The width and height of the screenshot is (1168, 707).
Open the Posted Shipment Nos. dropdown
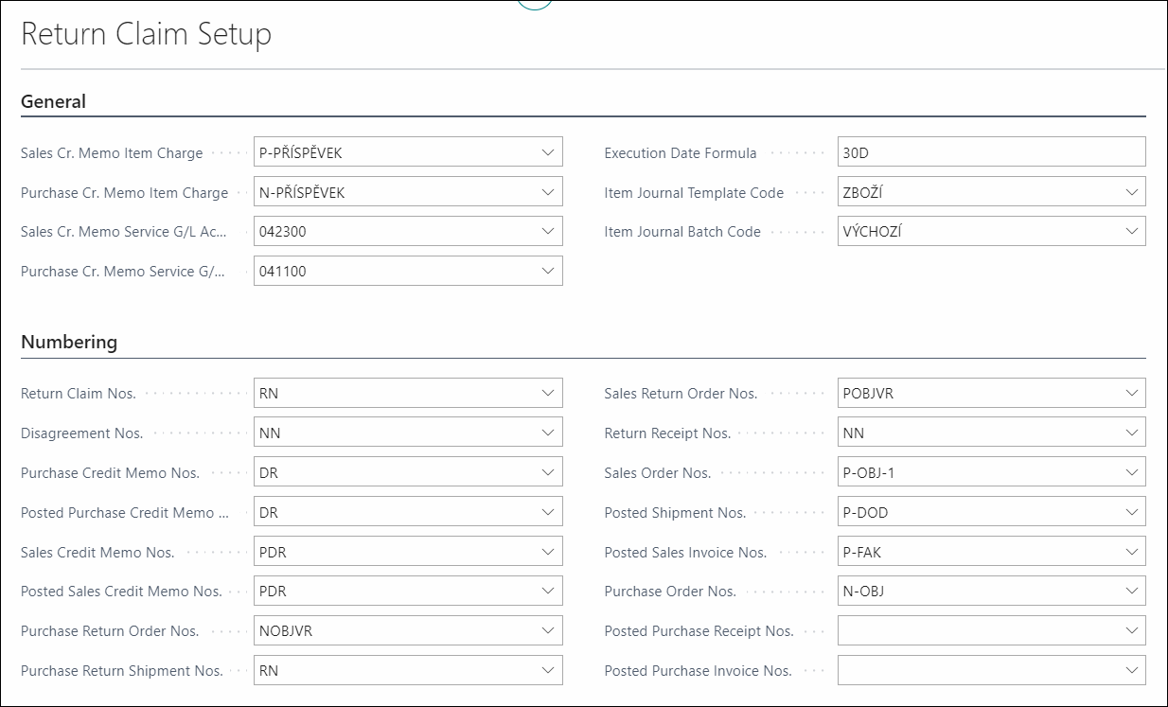tap(1131, 512)
